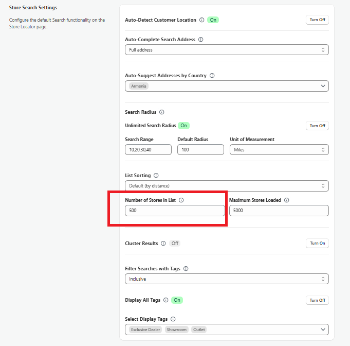This screenshot has width=350, height=346.
Task: Click the Default Radius input field
Action: point(200,150)
